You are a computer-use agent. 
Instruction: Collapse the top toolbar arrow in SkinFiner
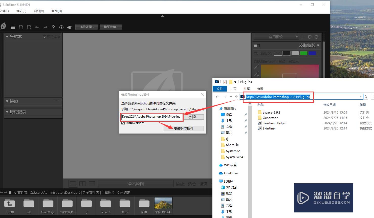click(163, 16)
